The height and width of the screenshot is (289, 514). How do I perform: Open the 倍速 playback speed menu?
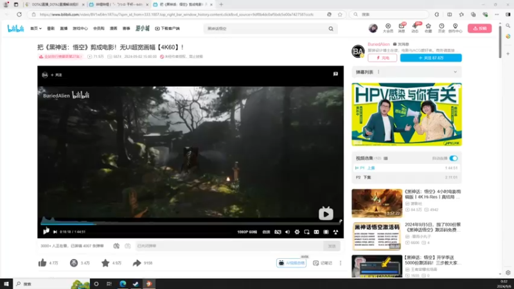266,232
